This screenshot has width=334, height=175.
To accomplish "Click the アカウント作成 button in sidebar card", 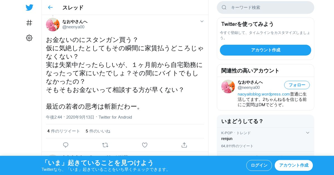I will pyautogui.click(x=266, y=50).
